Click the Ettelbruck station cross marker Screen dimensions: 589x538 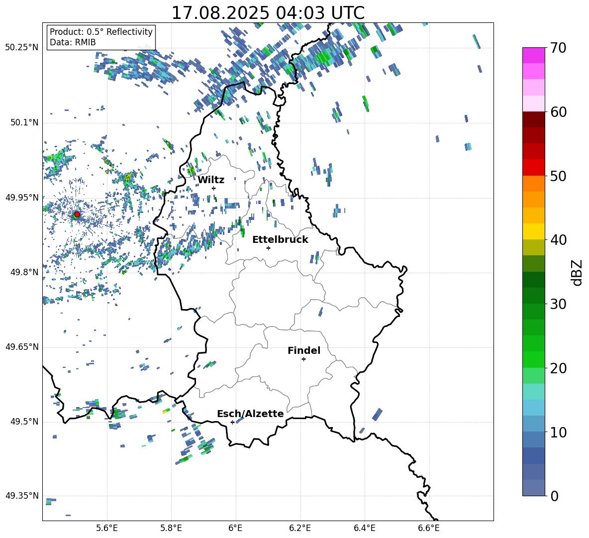tap(268, 248)
